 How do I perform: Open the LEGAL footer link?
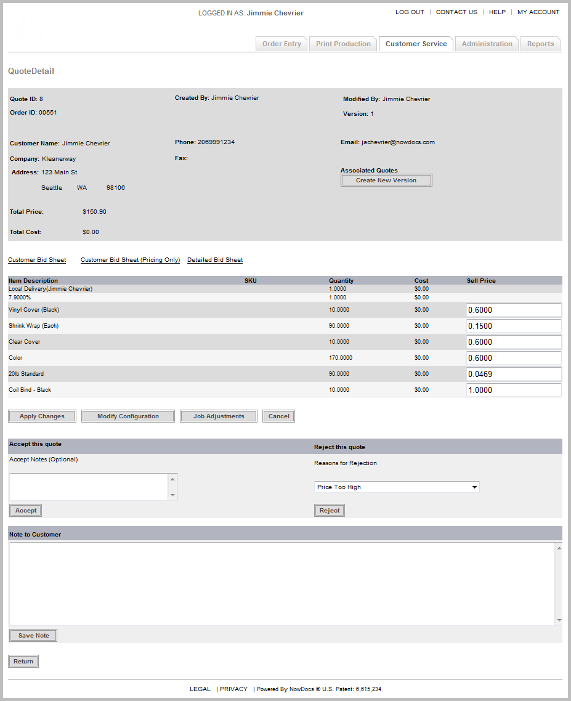[x=200, y=689]
